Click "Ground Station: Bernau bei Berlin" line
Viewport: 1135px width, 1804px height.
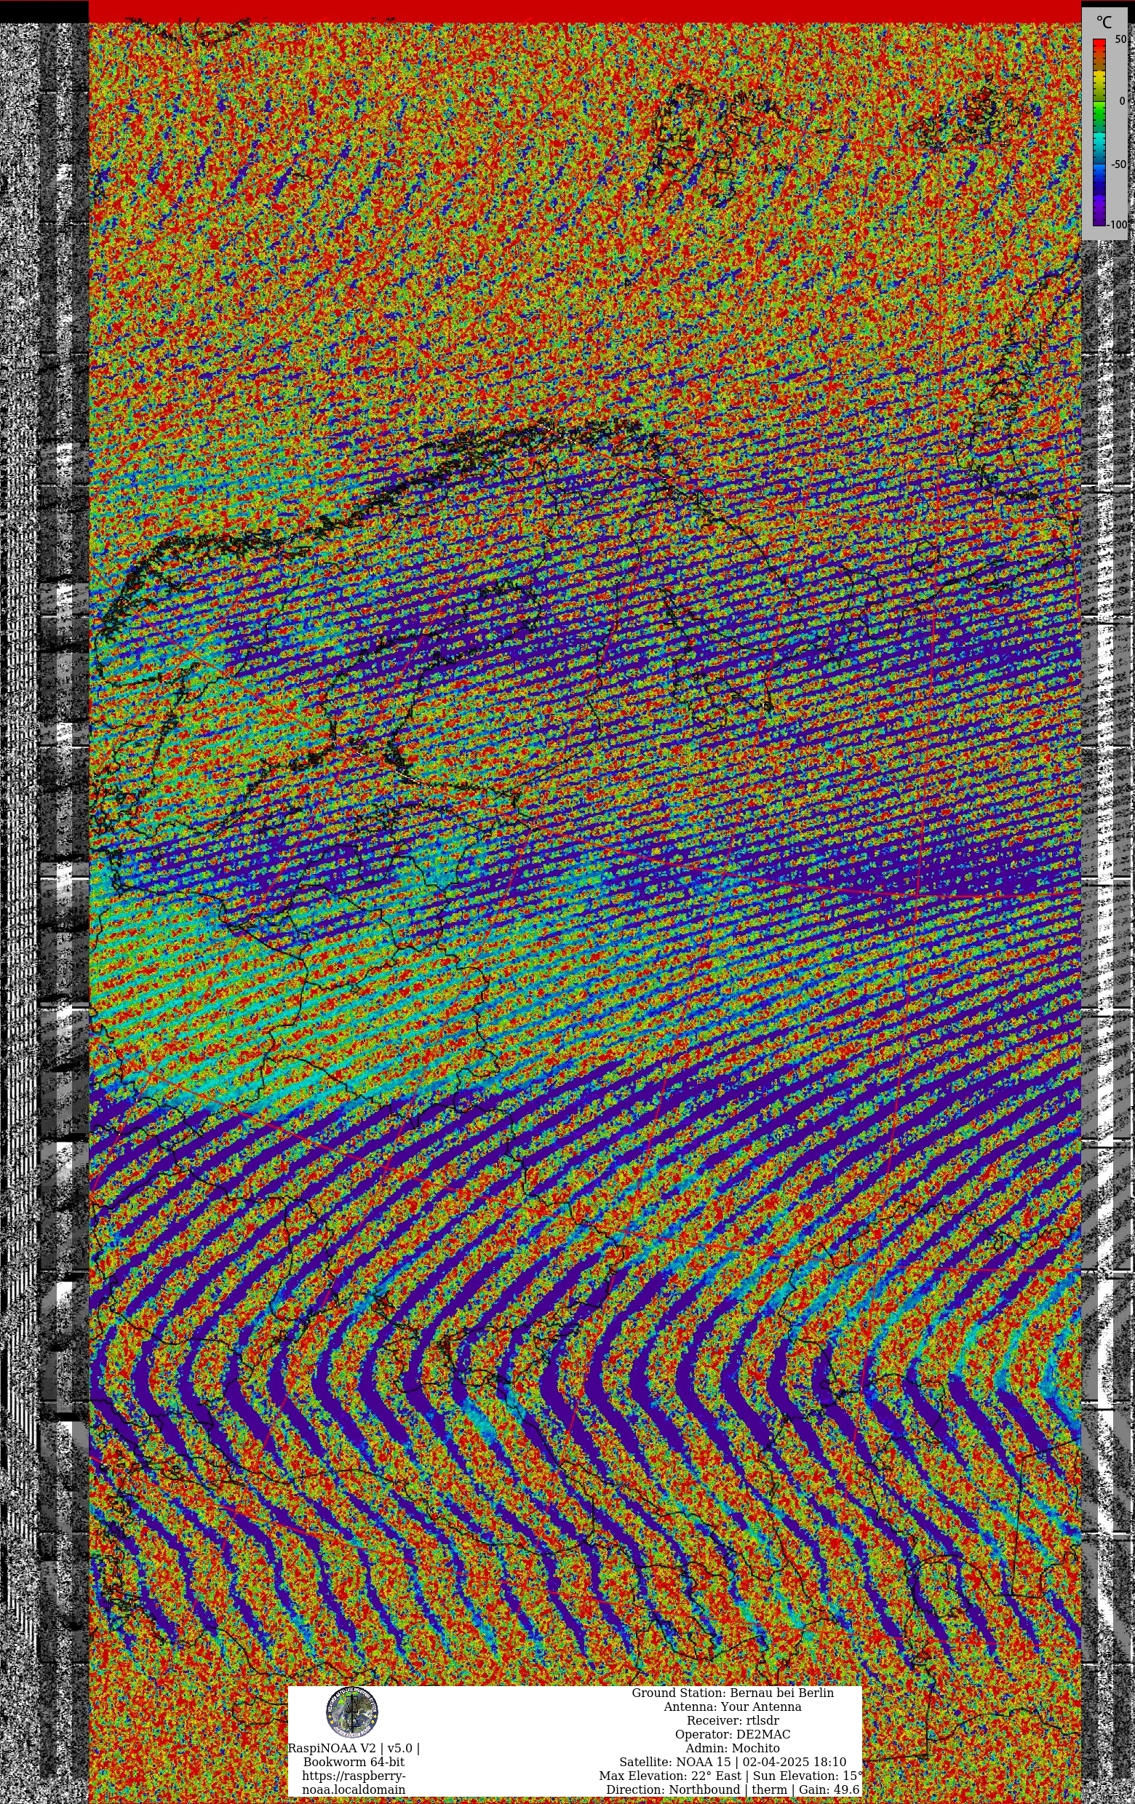[733, 1693]
